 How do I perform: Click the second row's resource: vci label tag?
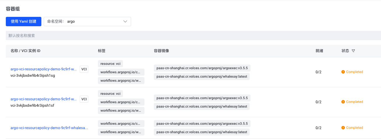110,94
